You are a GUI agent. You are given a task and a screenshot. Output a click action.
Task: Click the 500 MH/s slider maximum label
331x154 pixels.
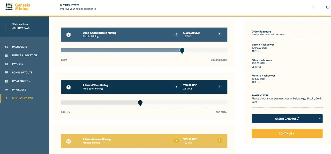click(222, 112)
